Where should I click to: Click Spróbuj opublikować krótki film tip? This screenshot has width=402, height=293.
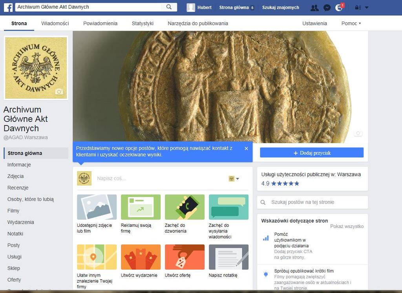[x=304, y=271]
